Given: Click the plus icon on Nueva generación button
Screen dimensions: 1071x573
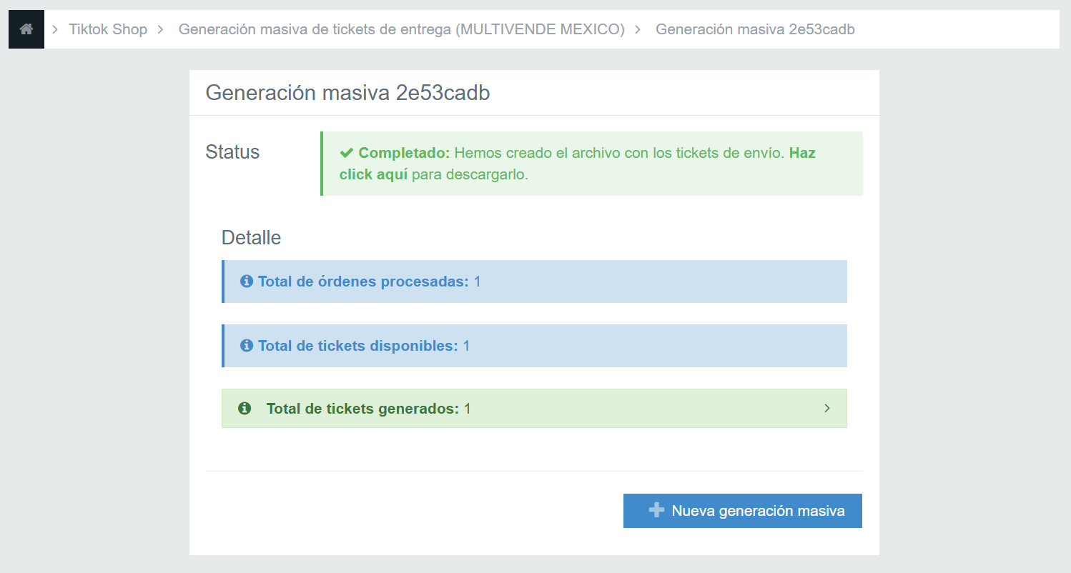Looking at the screenshot, I should coord(656,511).
